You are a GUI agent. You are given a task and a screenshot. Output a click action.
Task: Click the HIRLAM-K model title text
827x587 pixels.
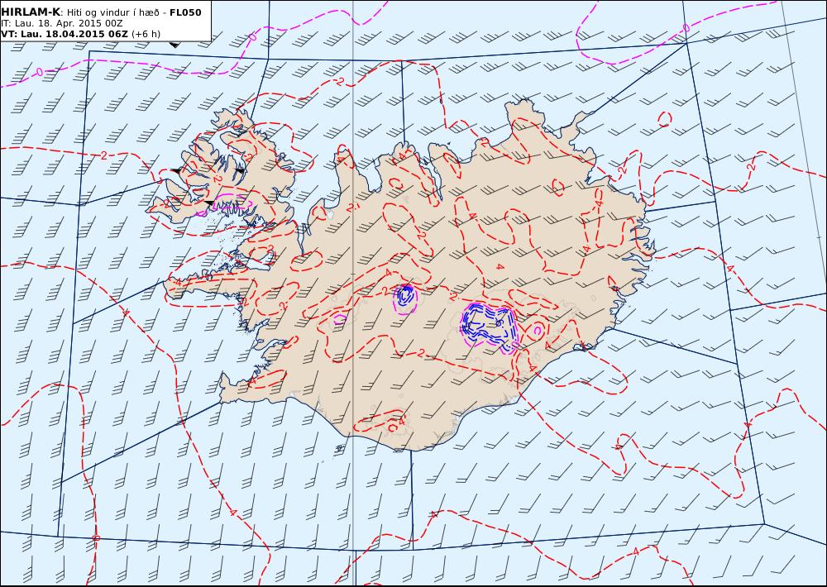tap(31, 12)
